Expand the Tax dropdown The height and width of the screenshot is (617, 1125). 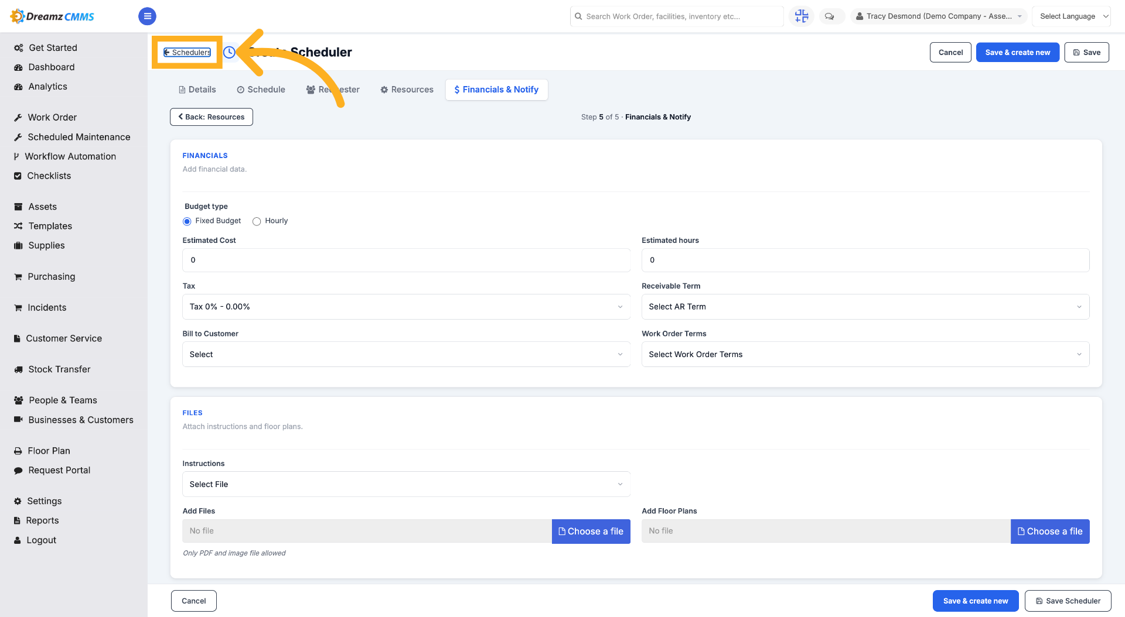pos(406,307)
